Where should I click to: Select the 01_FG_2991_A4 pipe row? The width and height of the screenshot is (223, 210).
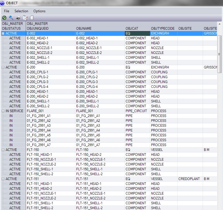tap(38, 130)
